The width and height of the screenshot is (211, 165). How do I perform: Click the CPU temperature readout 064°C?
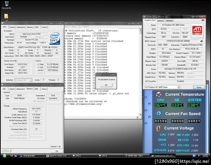click(x=161, y=105)
